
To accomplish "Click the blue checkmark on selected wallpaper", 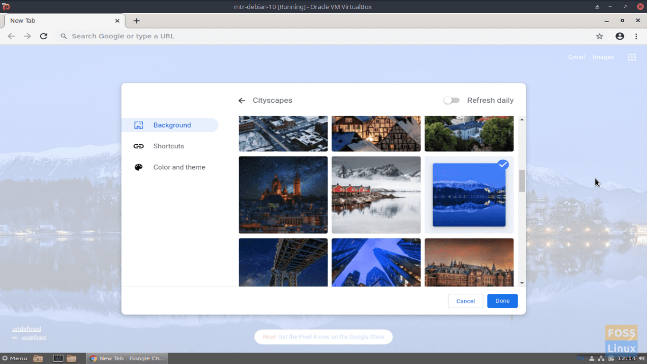I will click(x=503, y=164).
